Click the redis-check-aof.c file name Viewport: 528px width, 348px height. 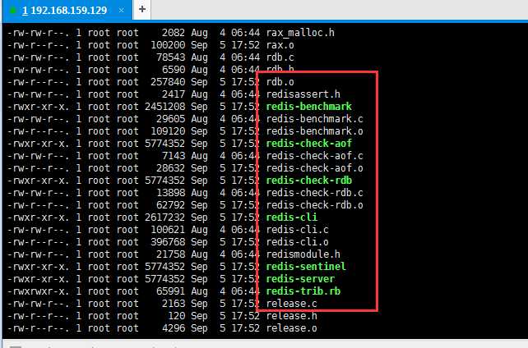pyautogui.click(x=314, y=156)
